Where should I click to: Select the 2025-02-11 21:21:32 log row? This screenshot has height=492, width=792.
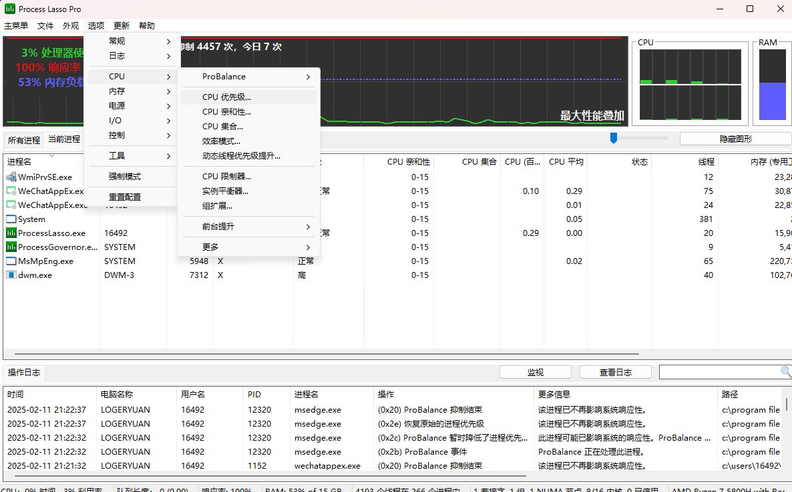(x=394, y=466)
